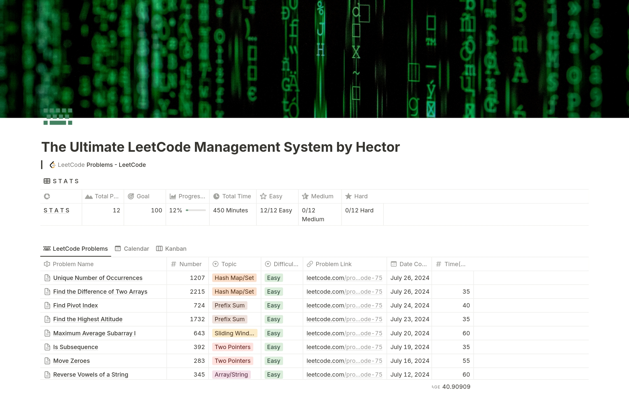Click the clock icon in Total Time header
The height and width of the screenshot is (393, 629).
(216, 196)
